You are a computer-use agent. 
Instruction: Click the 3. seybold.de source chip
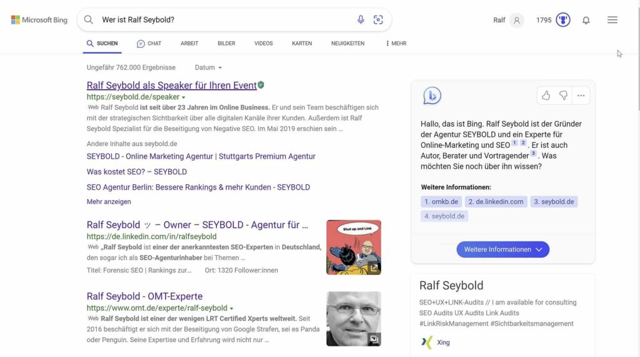click(x=554, y=202)
